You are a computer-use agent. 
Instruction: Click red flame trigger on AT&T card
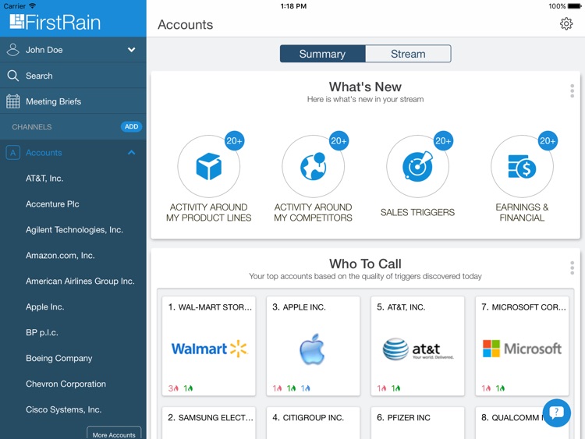[381, 388]
